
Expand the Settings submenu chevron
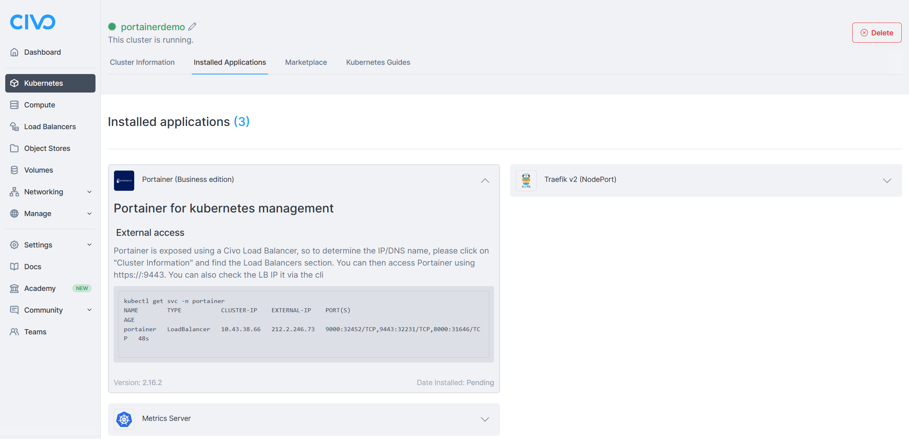point(89,245)
